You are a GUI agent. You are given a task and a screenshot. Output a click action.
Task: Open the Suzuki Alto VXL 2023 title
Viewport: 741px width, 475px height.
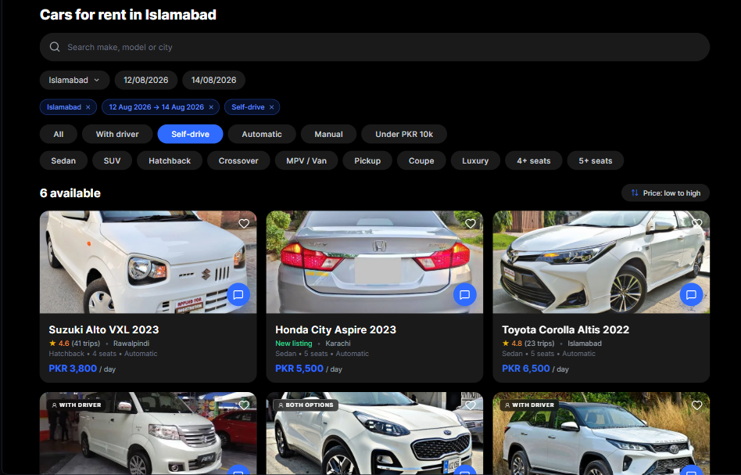point(104,329)
